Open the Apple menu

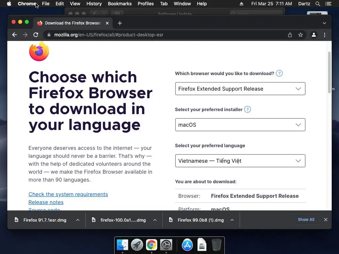pos(9,4)
